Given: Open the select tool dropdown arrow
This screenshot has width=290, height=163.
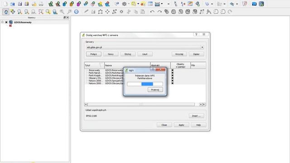Looking at the screenshot, I should [x=138, y=4].
